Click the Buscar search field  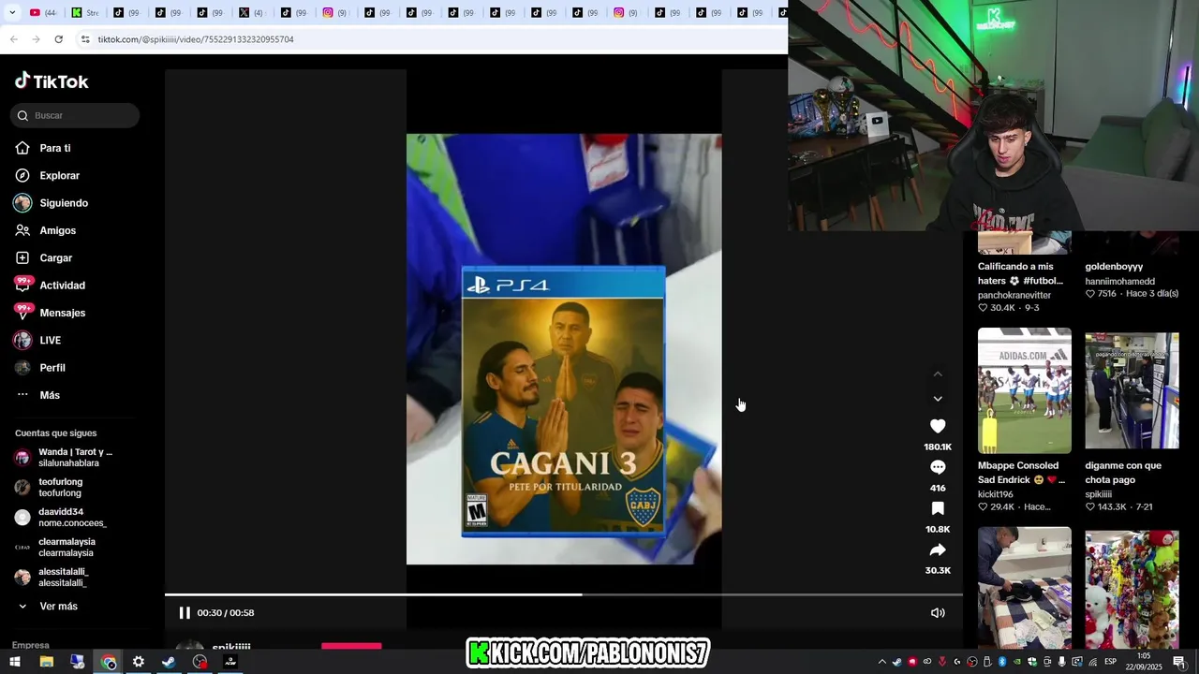tap(75, 115)
